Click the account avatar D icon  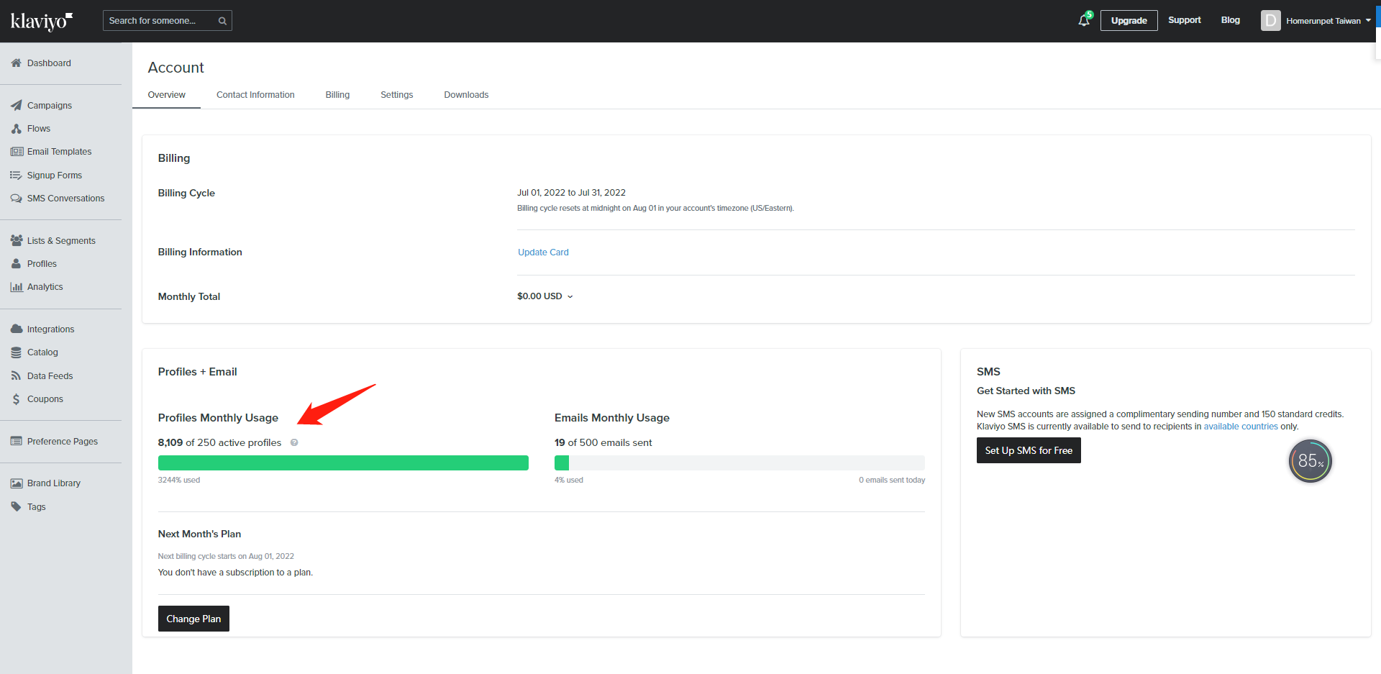1270,21
